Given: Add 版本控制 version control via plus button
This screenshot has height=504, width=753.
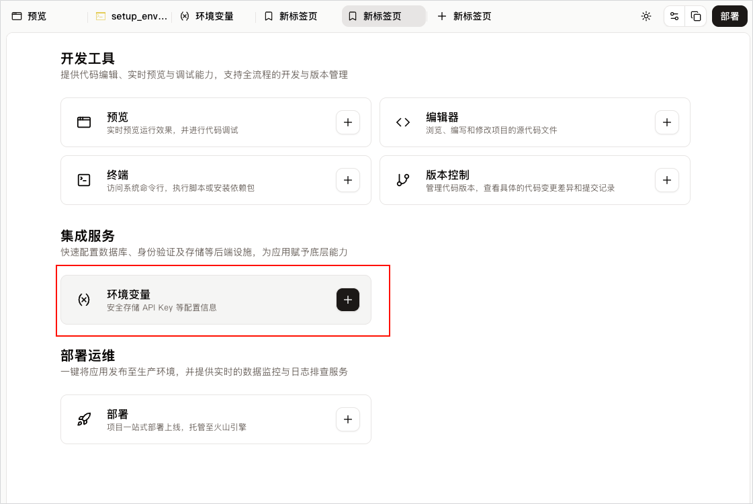Looking at the screenshot, I should click(666, 180).
